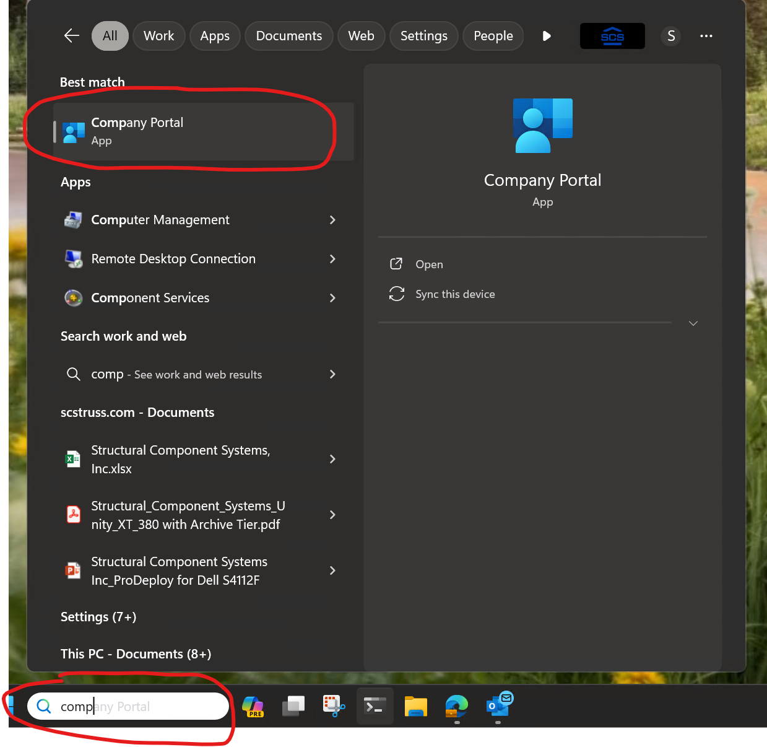Expand the Archive Tier.pdf chevron

332,515
